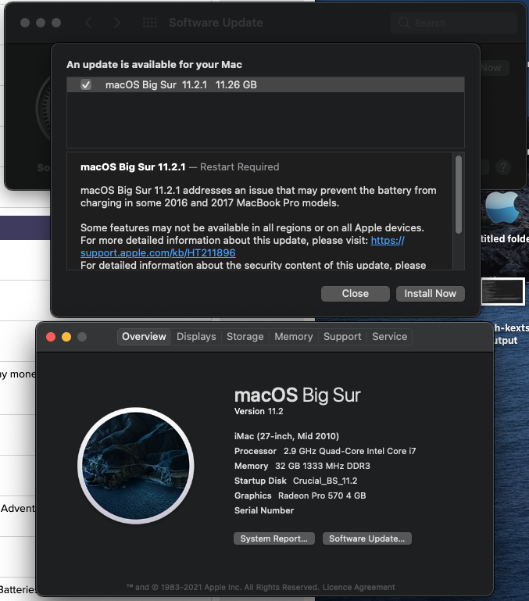
Task: Click the help question mark button
Action: click(503, 167)
